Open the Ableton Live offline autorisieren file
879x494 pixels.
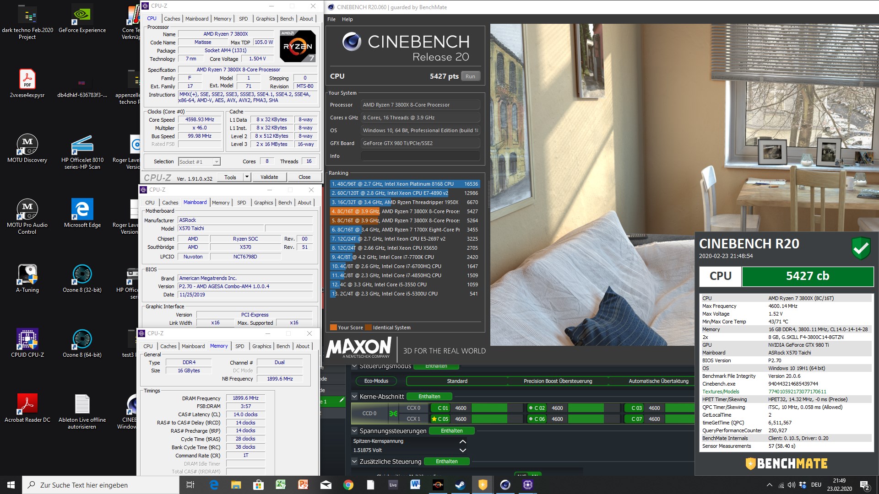82,412
